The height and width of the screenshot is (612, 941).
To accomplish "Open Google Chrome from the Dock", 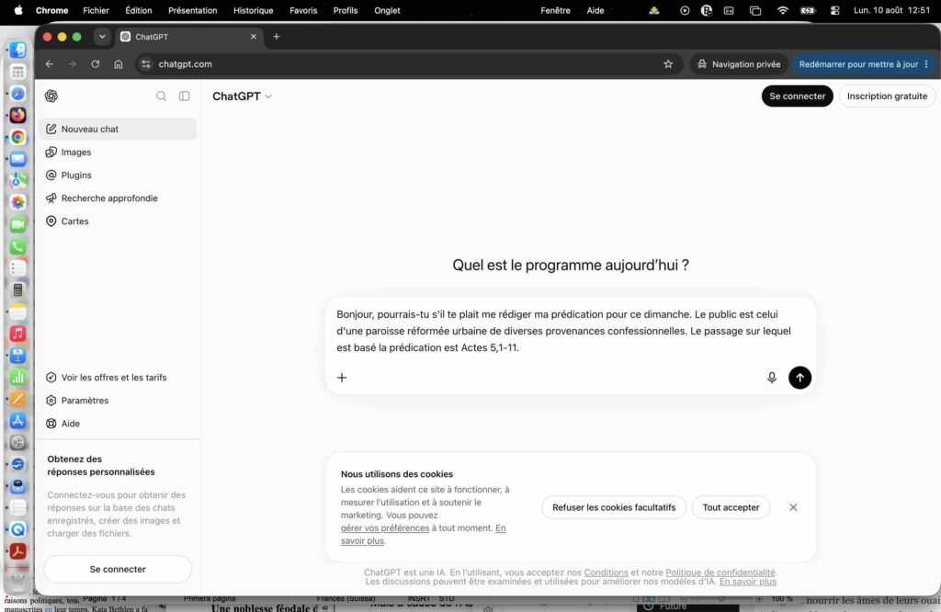I will (18, 138).
